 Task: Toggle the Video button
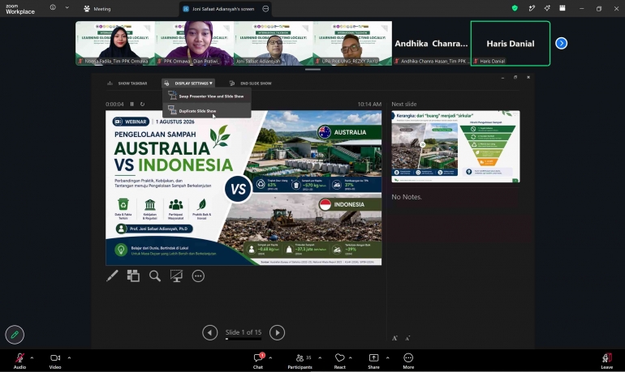pyautogui.click(x=55, y=361)
